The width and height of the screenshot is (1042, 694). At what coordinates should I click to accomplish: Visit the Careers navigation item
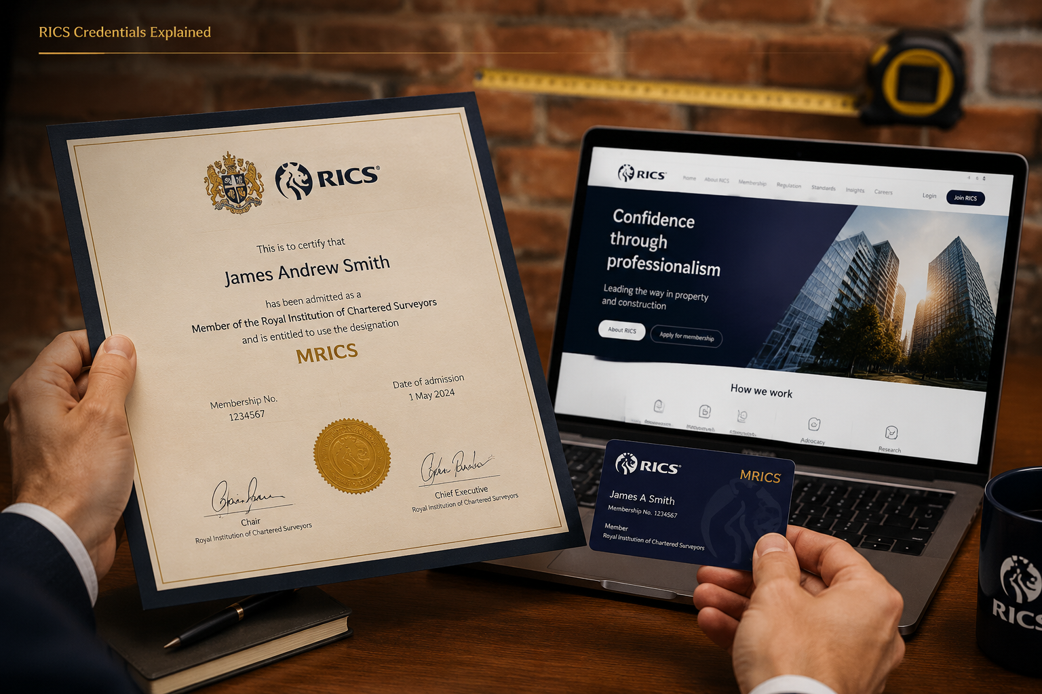click(x=883, y=192)
